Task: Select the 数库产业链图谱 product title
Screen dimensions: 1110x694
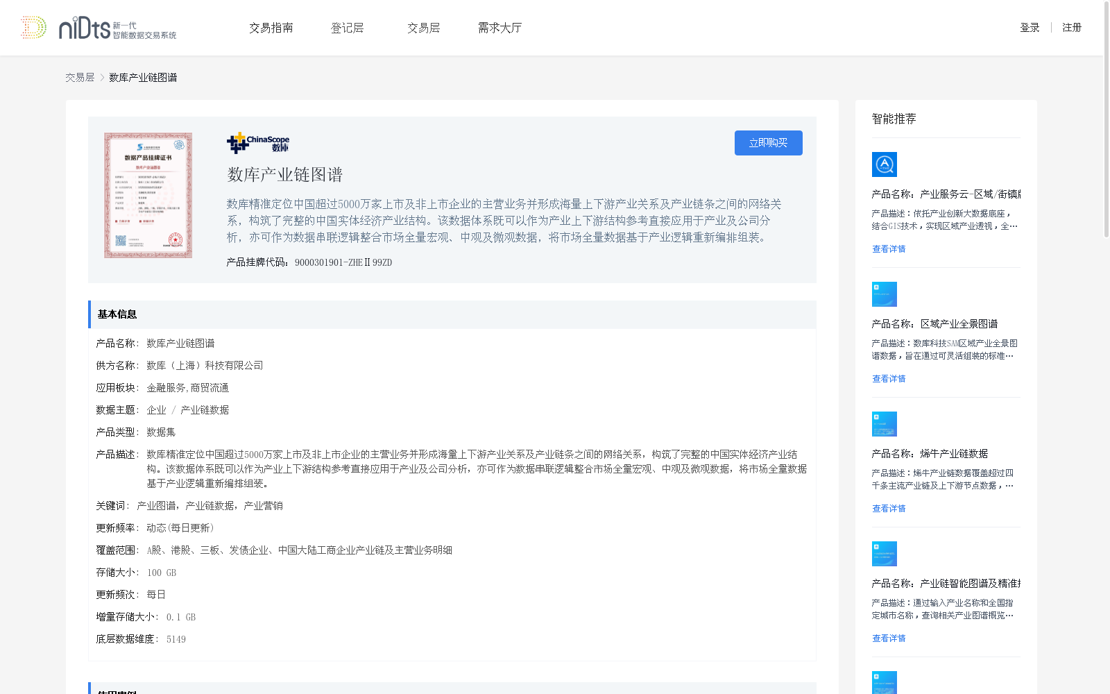Action: click(x=285, y=175)
